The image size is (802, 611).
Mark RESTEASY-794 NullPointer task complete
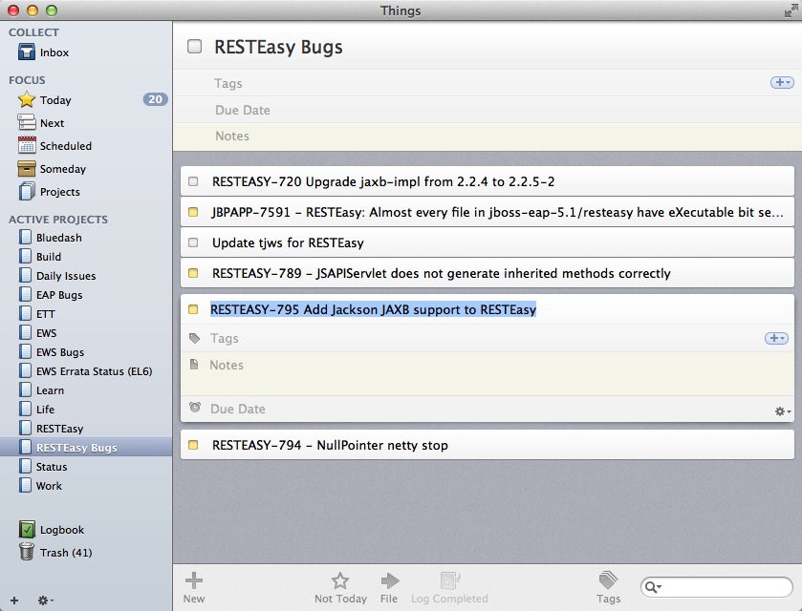193,445
